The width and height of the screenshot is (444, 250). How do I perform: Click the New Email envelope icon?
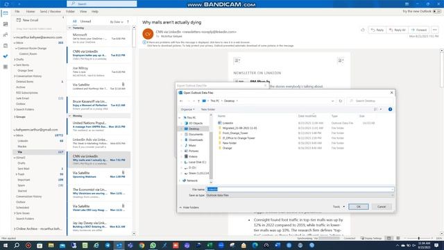tap(19, 20)
